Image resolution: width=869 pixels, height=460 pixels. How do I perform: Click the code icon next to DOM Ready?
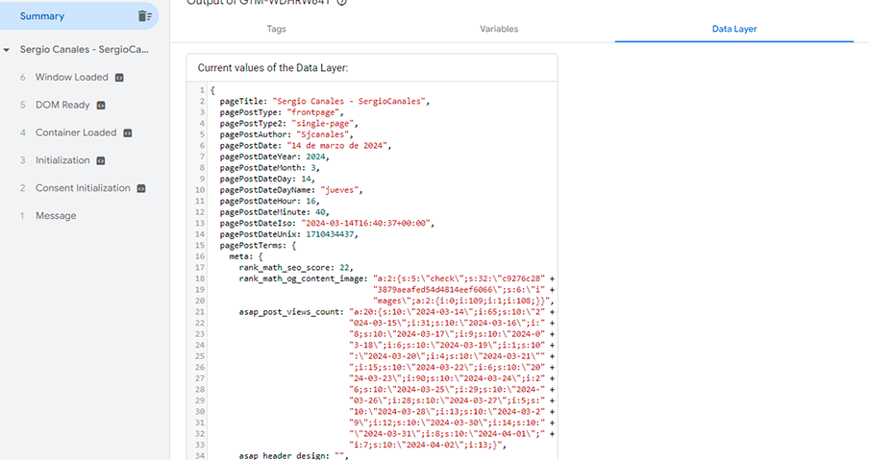tap(101, 105)
